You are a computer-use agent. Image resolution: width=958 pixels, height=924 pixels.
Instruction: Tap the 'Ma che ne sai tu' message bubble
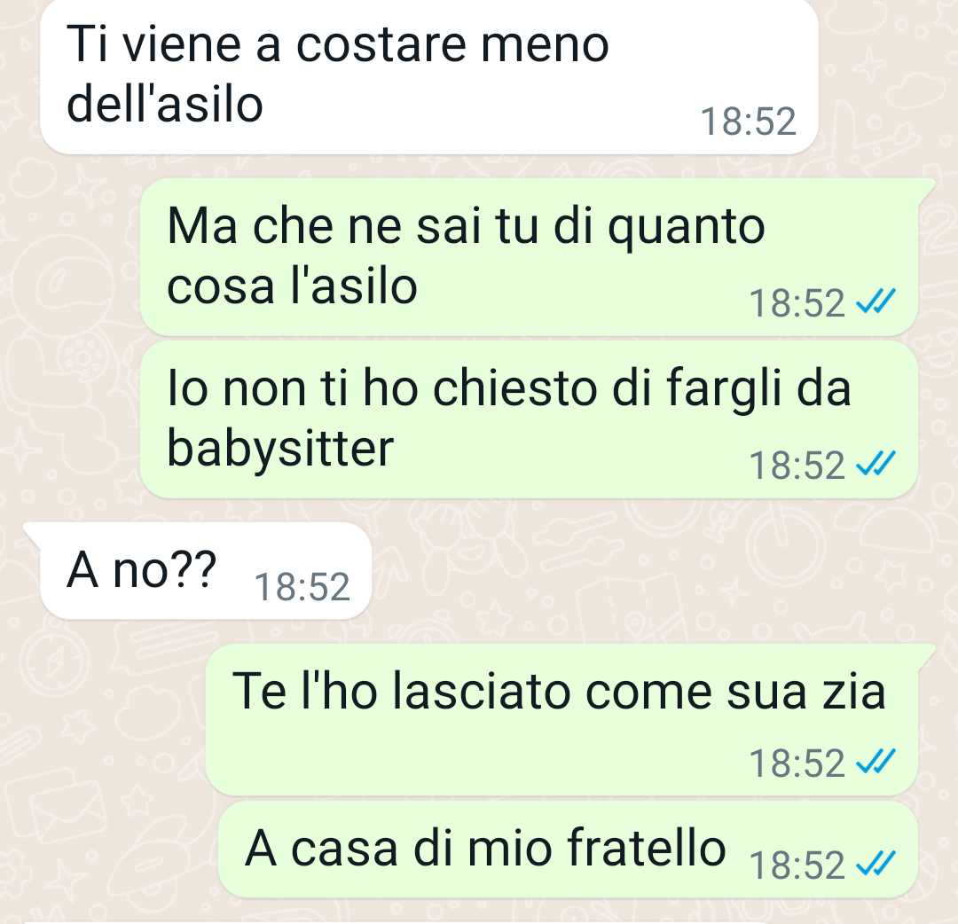tap(529, 256)
